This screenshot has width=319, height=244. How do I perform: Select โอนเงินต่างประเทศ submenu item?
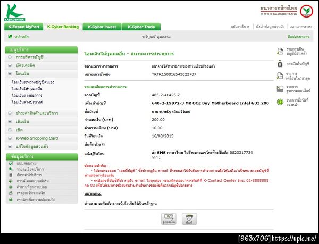pyautogui.click(x=27, y=102)
